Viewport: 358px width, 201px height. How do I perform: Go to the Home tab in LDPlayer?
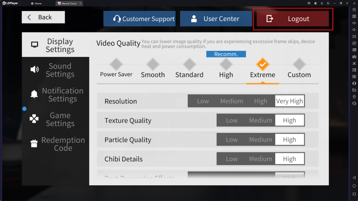36,3
